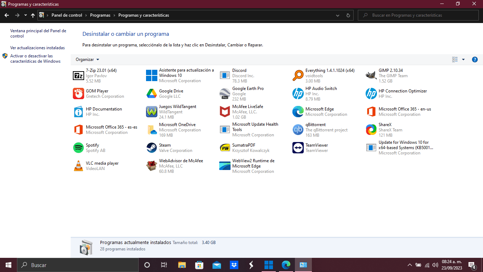Open recent locations dropdown arrow

tap(25, 15)
